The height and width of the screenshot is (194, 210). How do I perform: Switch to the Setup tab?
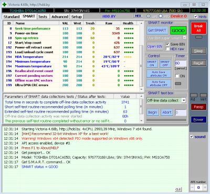(x=77, y=17)
